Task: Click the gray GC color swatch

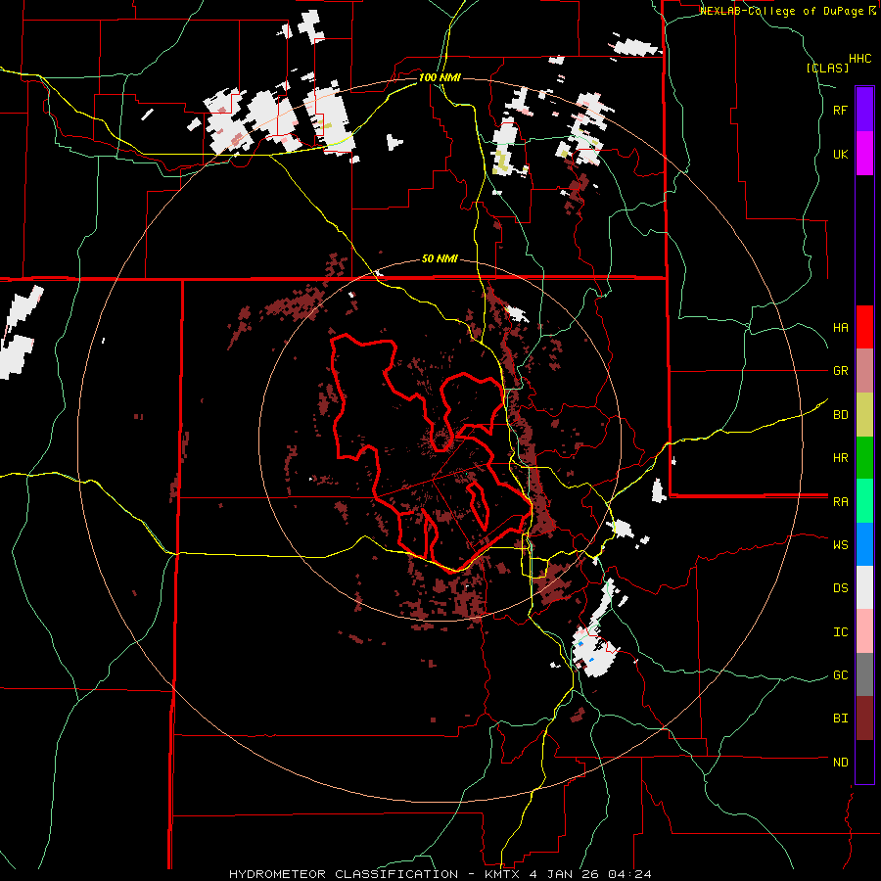Action: [864, 674]
